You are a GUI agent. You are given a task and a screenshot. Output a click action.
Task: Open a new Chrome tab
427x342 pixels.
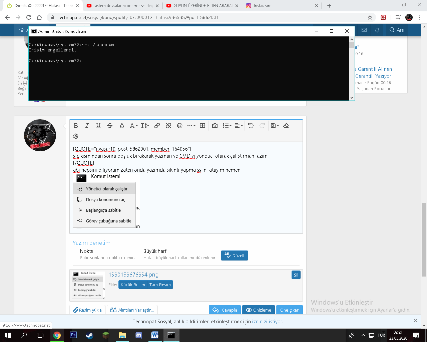tap(329, 6)
